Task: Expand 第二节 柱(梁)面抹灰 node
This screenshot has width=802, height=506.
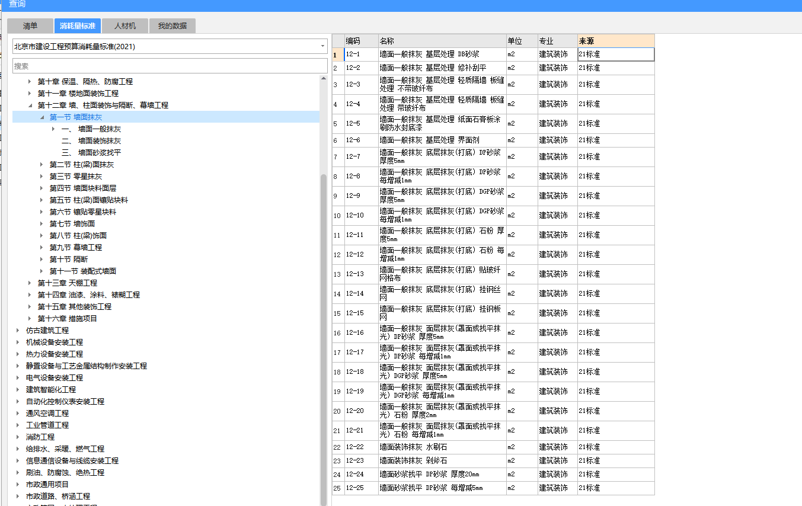Action: (x=41, y=165)
